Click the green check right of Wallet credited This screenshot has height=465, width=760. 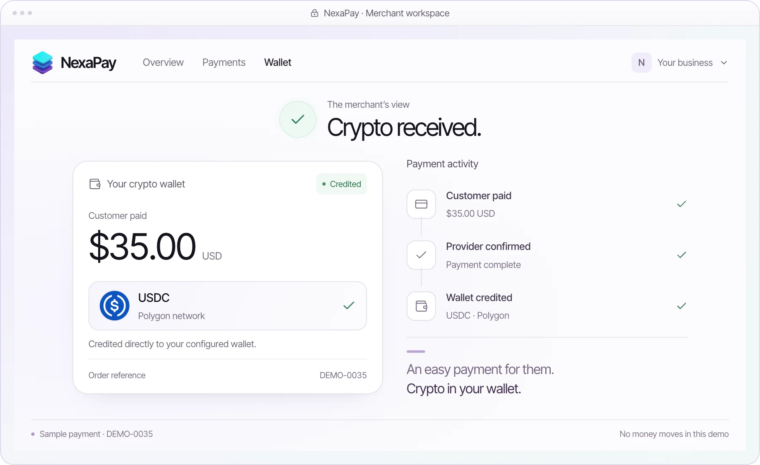682,306
